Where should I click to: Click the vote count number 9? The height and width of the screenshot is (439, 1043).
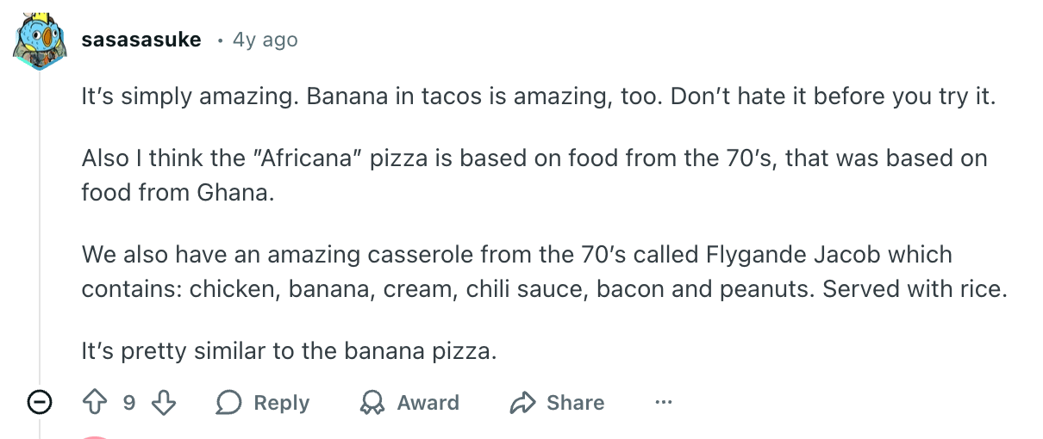click(x=128, y=403)
